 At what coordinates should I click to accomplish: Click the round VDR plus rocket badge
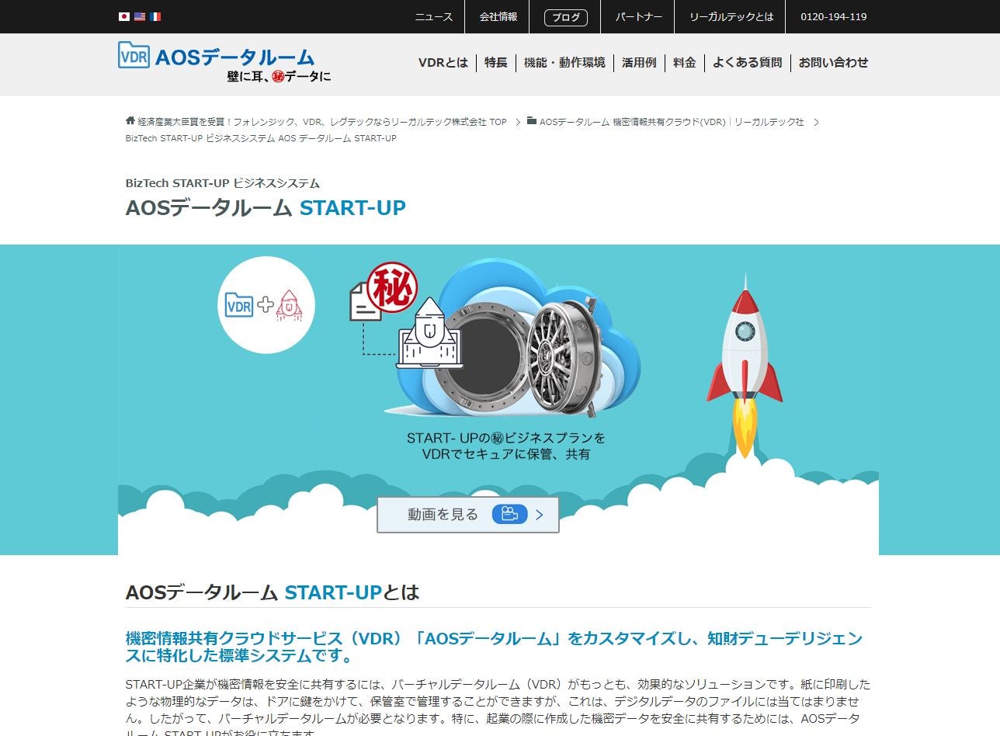(266, 305)
